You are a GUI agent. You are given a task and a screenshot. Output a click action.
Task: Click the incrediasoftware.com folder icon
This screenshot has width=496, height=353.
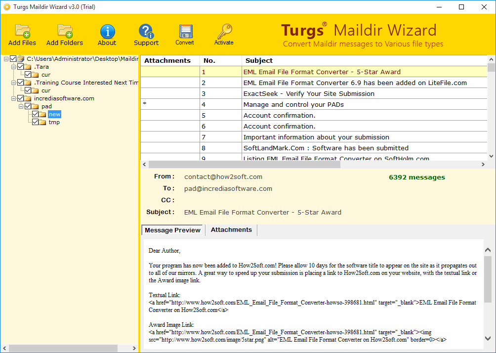(28, 98)
